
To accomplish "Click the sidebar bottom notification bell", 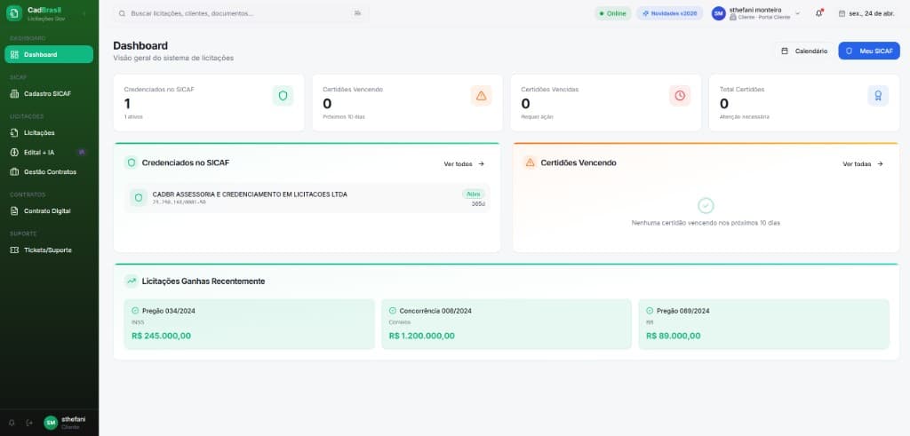I will click(12, 423).
